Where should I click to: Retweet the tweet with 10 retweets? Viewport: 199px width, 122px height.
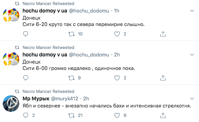(x=71, y=34)
